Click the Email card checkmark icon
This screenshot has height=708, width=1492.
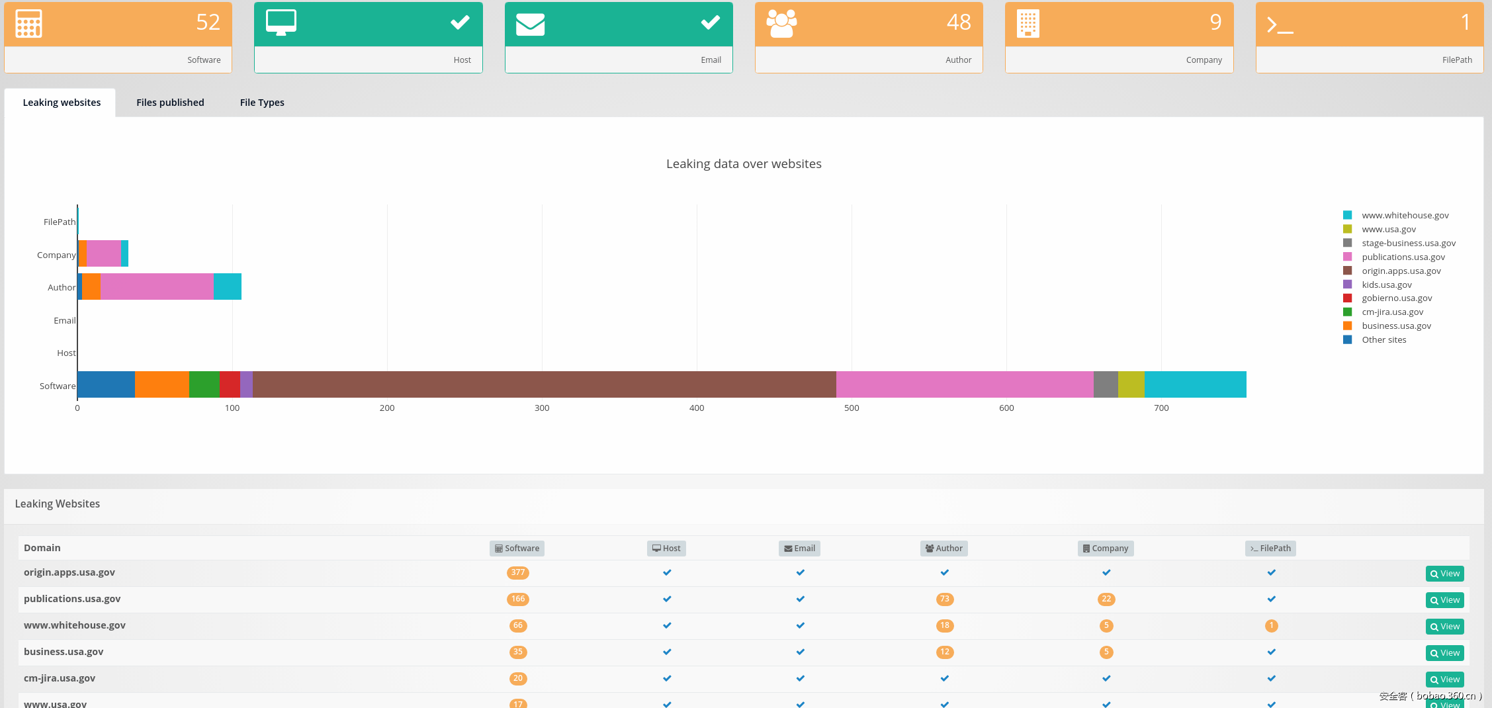(x=710, y=22)
